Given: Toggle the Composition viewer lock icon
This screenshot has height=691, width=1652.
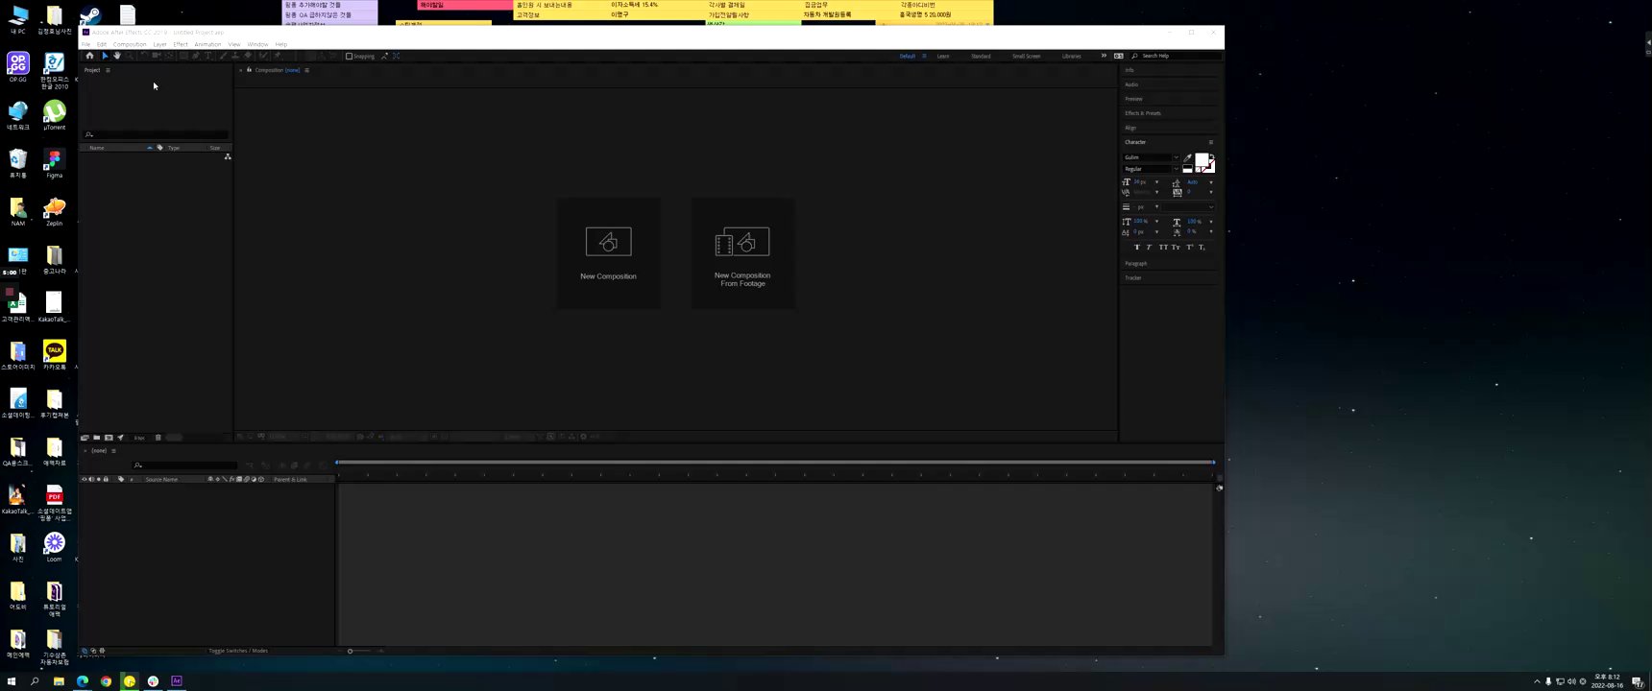Looking at the screenshot, I should click(x=249, y=70).
